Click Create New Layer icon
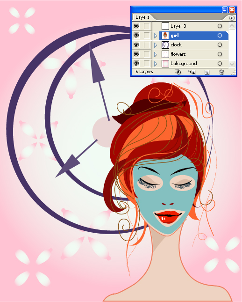Image resolution: width=242 pixels, height=302 pixels. [x=207, y=72]
